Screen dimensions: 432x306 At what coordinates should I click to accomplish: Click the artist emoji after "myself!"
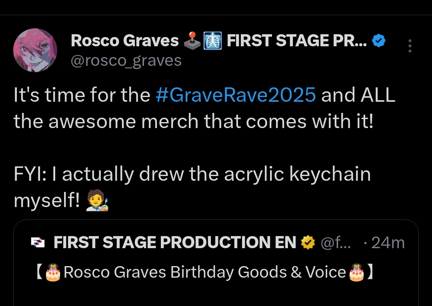coord(98,201)
